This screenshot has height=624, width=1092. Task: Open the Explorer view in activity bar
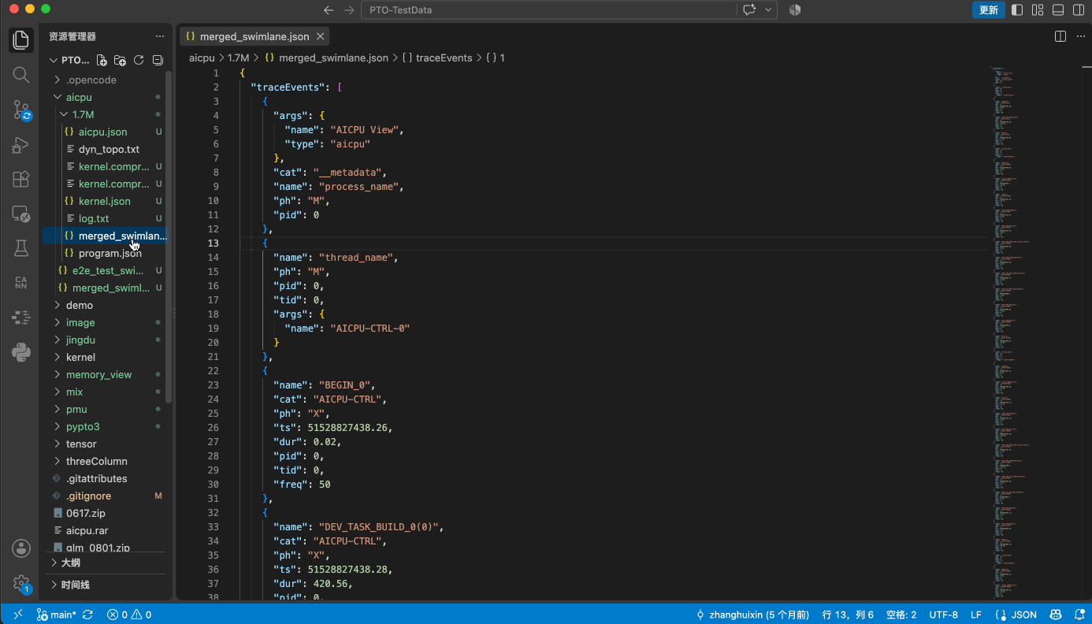click(21, 40)
